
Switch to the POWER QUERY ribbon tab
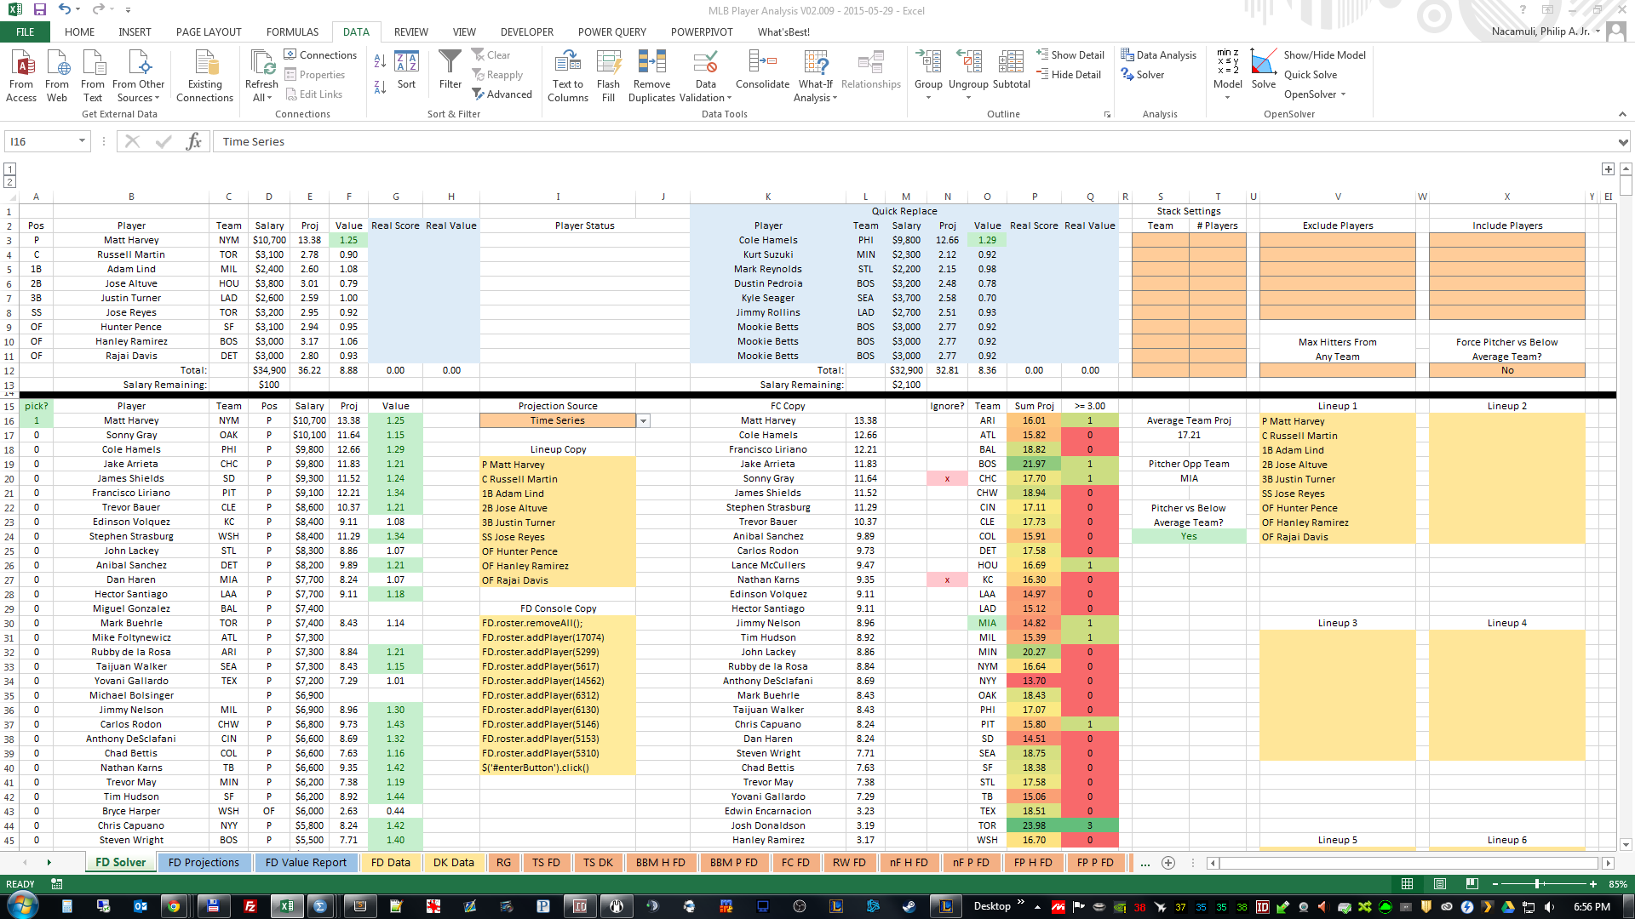pyautogui.click(x=611, y=31)
